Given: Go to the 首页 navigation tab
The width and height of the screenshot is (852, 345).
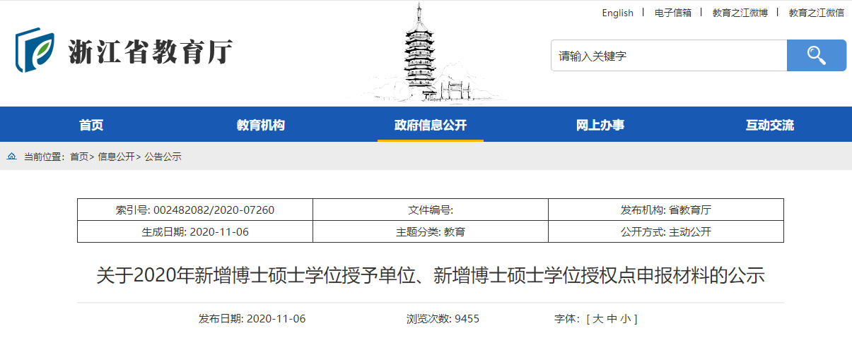Looking at the screenshot, I should [91, 126].
